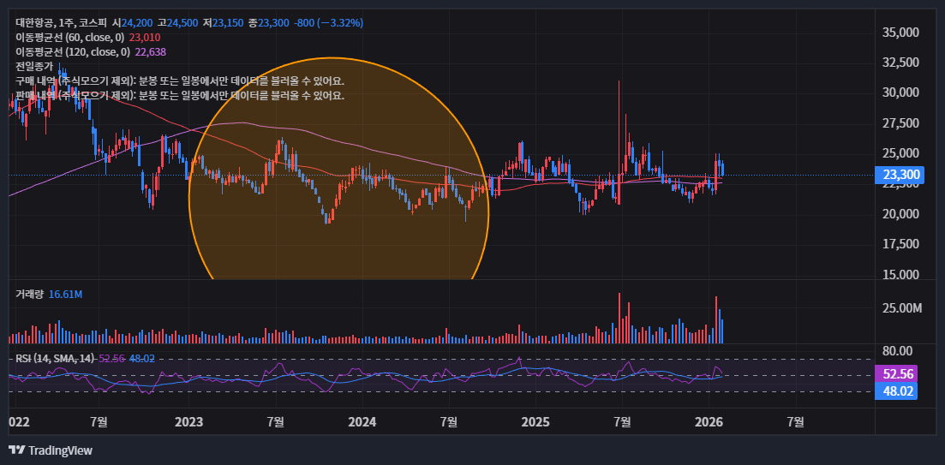Screen dimensions: 945x465
Task: Click the 2026 label on time axis
Action: click(709, 421)
